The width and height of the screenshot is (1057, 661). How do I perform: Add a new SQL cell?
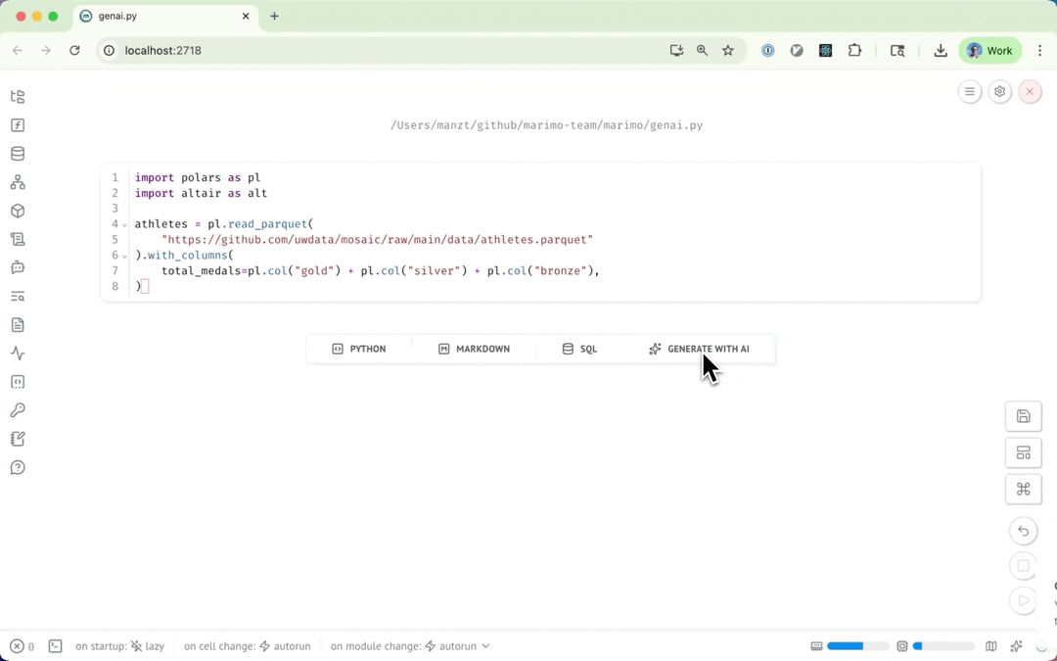point(579,349)
